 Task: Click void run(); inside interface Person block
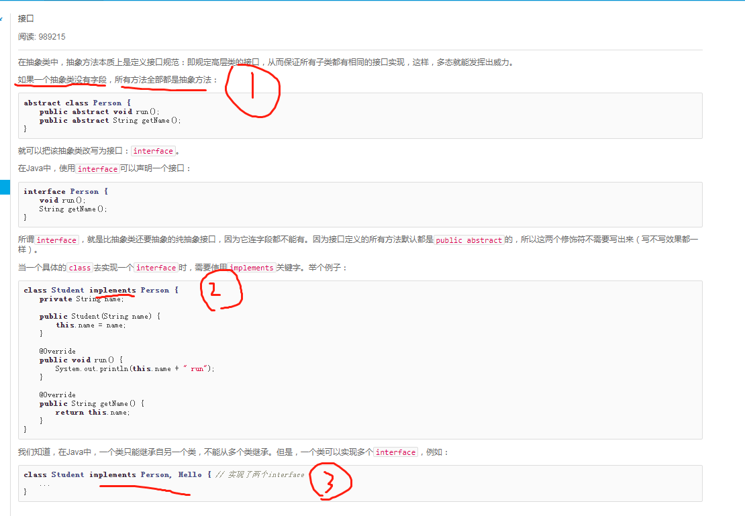(x=62, y=200)
